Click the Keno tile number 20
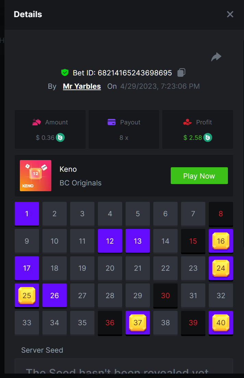Viewport: 244px width, 378px height. point(110,268)
